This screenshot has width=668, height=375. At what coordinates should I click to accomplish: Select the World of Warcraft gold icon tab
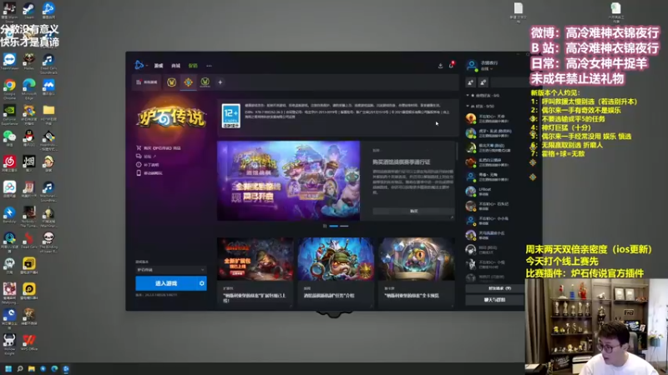[x=172, y=82]
